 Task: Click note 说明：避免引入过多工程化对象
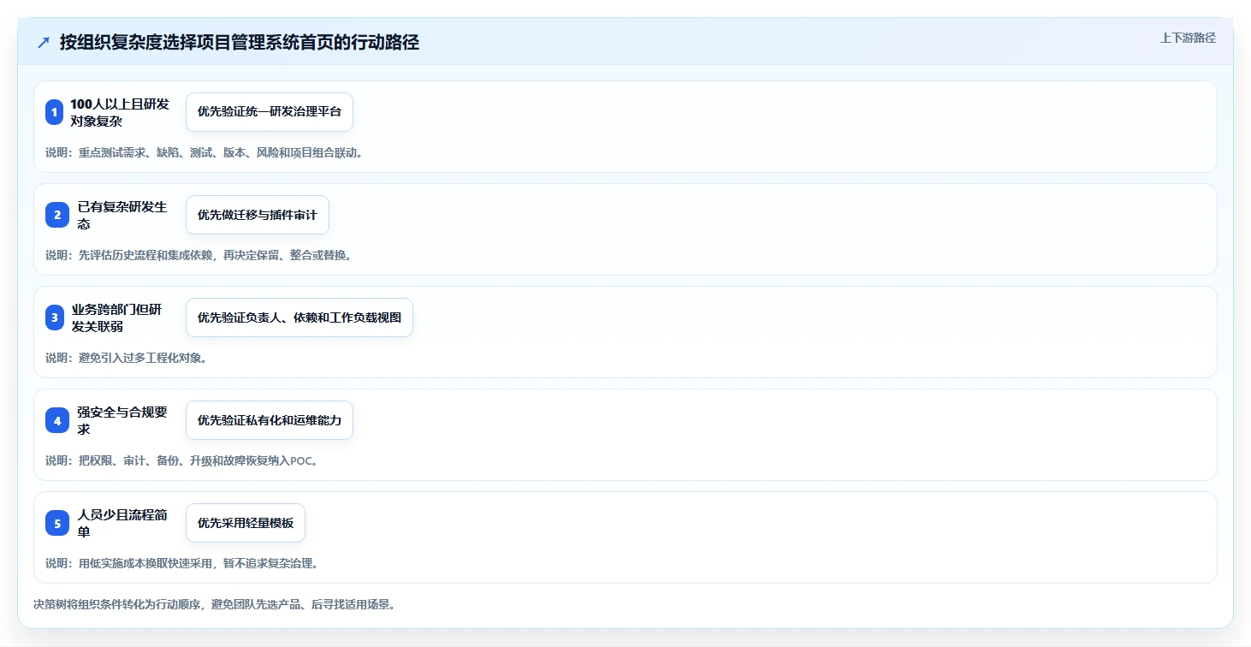127,358
